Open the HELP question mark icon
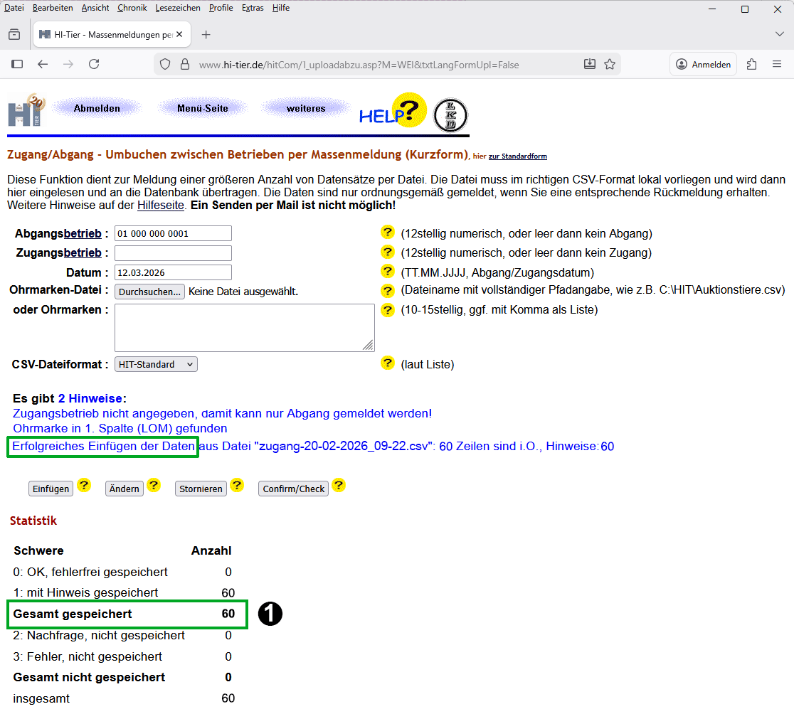 tap(409, 111)
